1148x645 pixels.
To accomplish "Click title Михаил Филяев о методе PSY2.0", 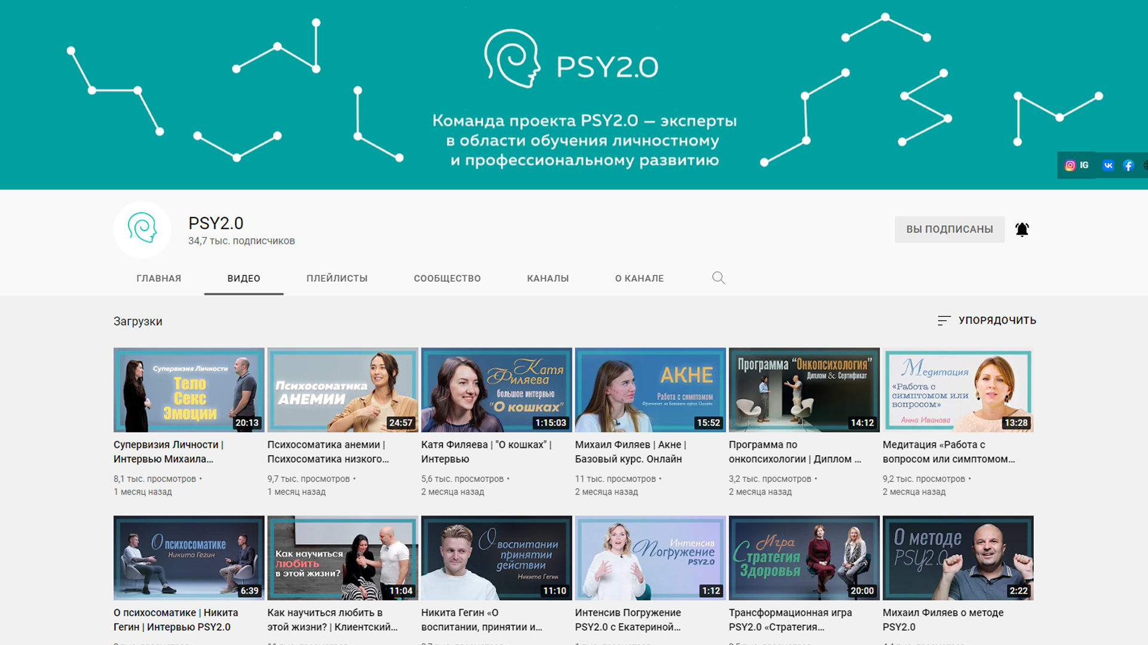I will pos(943,619).
